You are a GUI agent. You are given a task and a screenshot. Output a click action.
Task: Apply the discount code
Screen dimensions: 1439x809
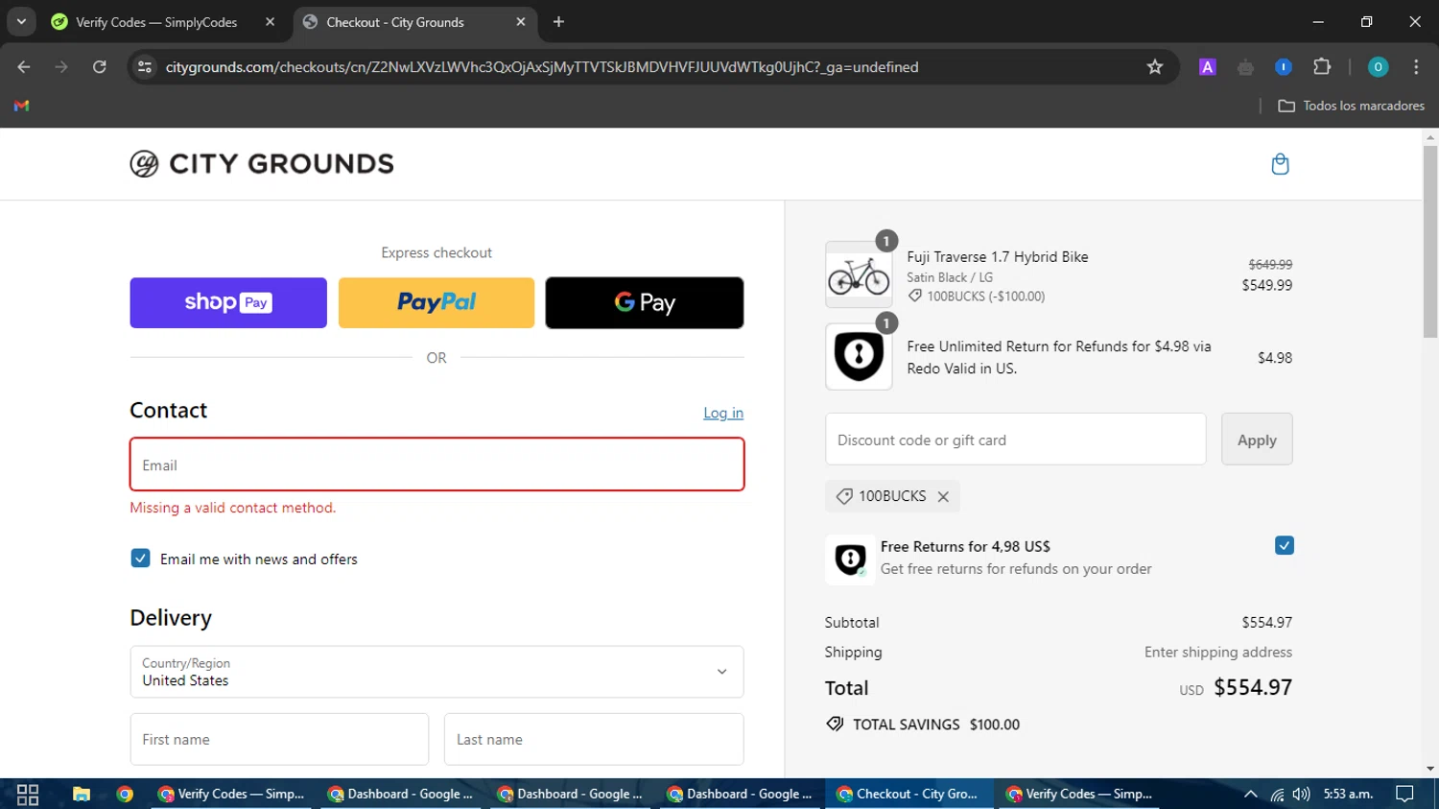1256,440
